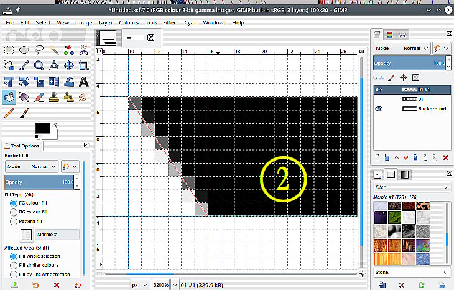
Task: Open Bucket Fill Mode dropdown
Action: pos(32,166)
